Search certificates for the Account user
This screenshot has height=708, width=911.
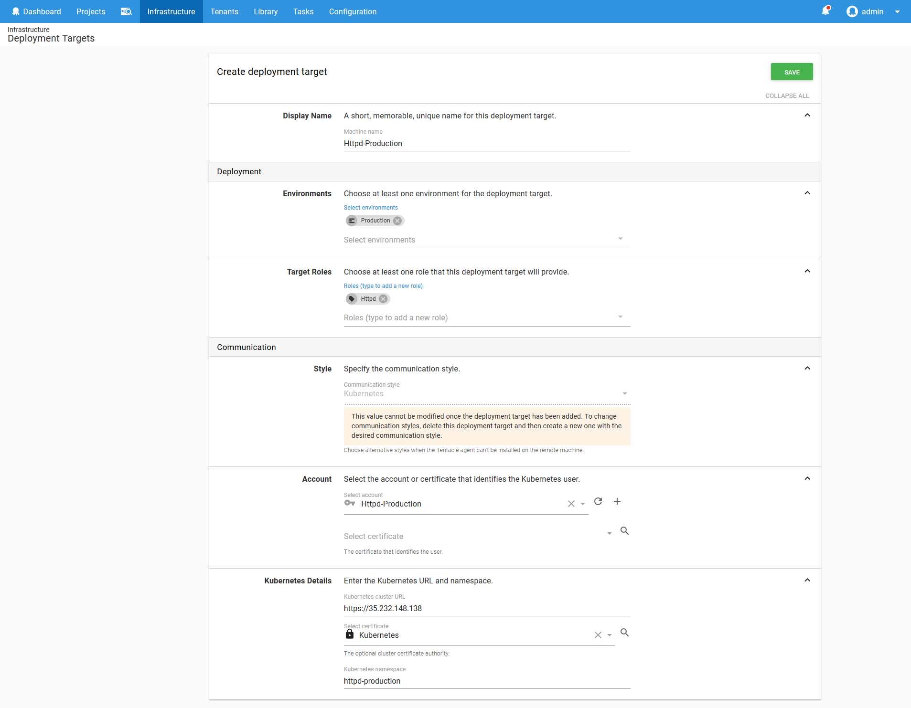pyautogui.click(x=624, y=531)
